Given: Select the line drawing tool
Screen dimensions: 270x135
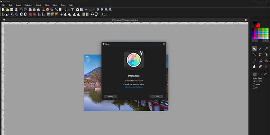Looking at the screenshot, I should tap(254, 55).
